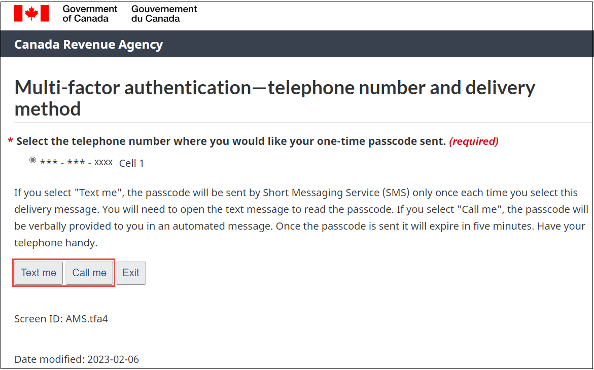This screenshot has height=370, width=594.
Task: Click the Short Messaging Service instruction paragraph
Action: point(301,218)
